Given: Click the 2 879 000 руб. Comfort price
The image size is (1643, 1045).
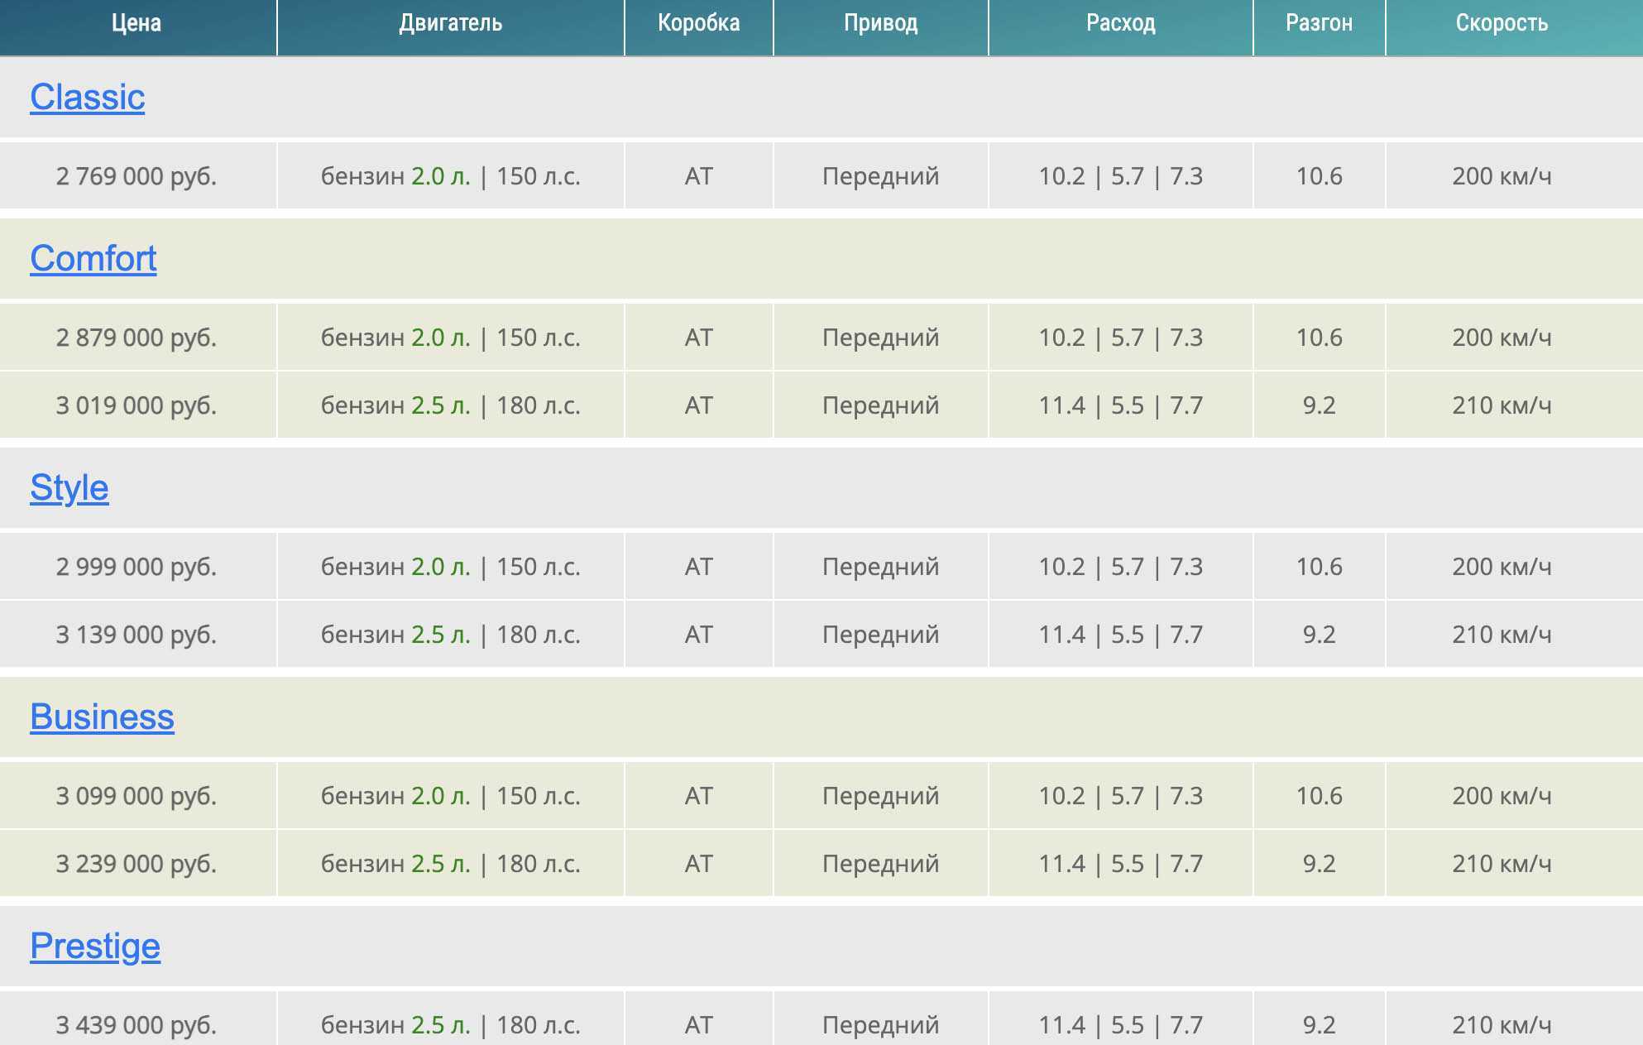Looking at the screenshot, I should [137, 338].
